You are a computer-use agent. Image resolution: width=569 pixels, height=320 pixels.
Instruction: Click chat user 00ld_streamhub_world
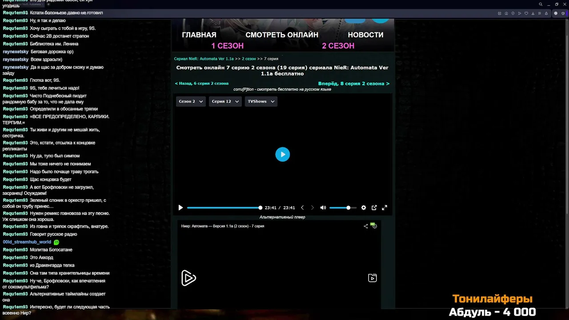click(27, 242)
